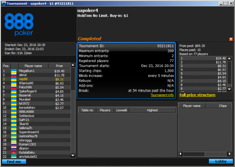Select player Spikefinger9
235x167 pixels.
tap(36, 91)
